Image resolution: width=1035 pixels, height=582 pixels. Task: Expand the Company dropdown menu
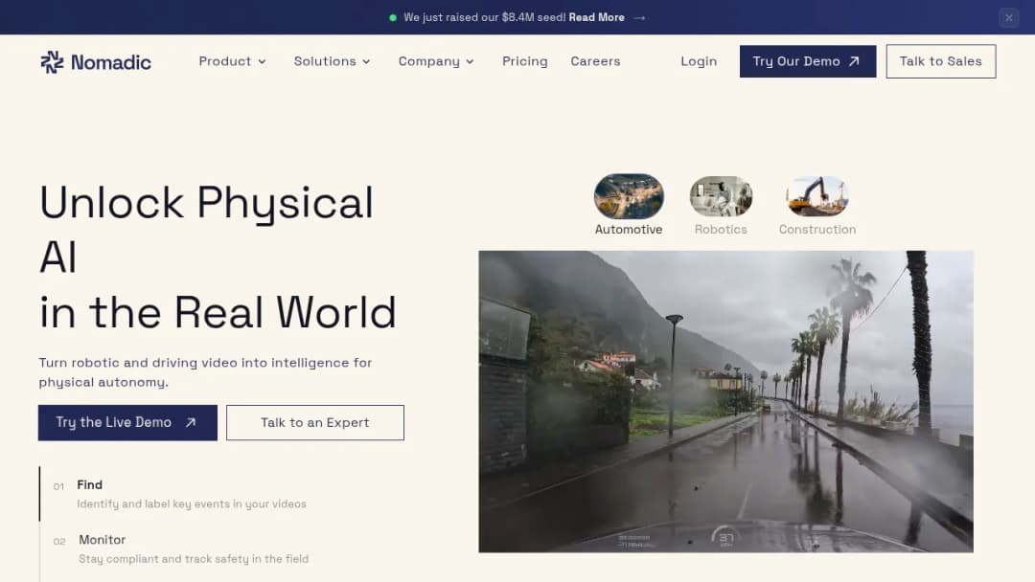click(x=436, y=61)
